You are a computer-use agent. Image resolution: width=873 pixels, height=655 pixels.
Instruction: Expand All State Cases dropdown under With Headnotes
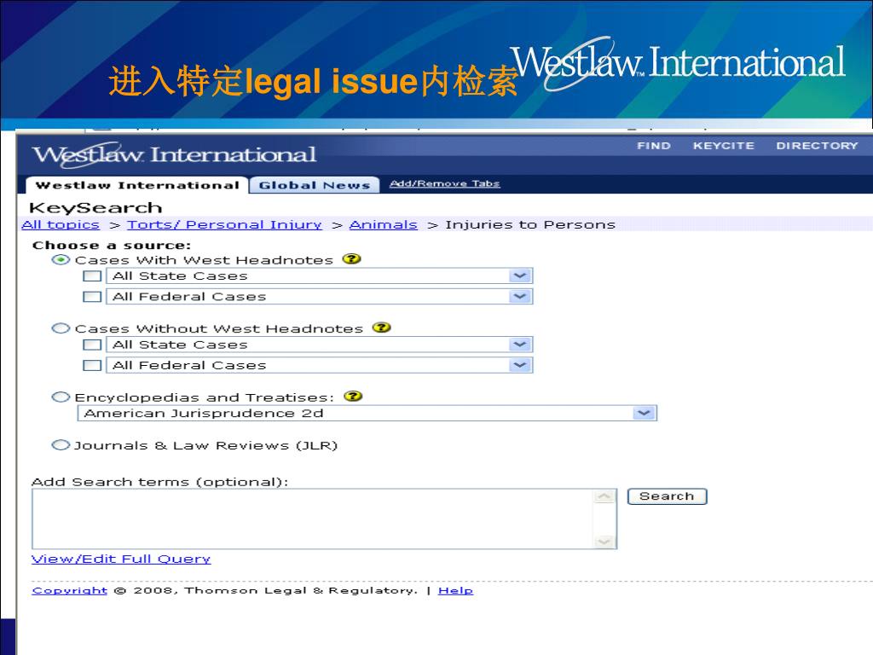[x=520, y=276]
